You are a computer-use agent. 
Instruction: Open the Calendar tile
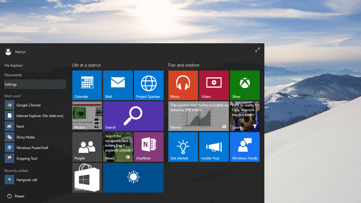pyautogui.click(x=87, y=85)
